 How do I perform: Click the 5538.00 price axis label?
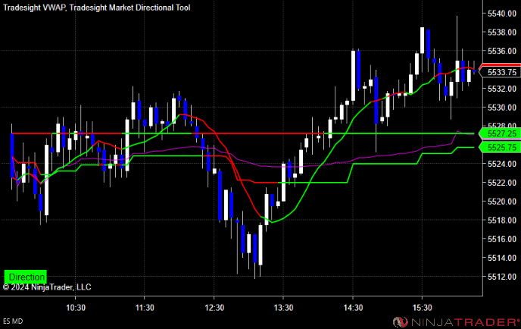click(502, 33)
